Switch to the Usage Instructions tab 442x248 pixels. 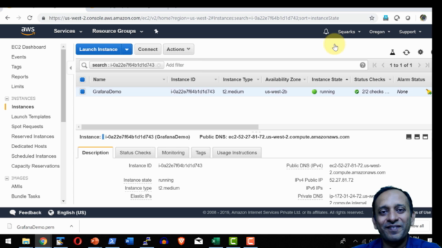[237, 153]
